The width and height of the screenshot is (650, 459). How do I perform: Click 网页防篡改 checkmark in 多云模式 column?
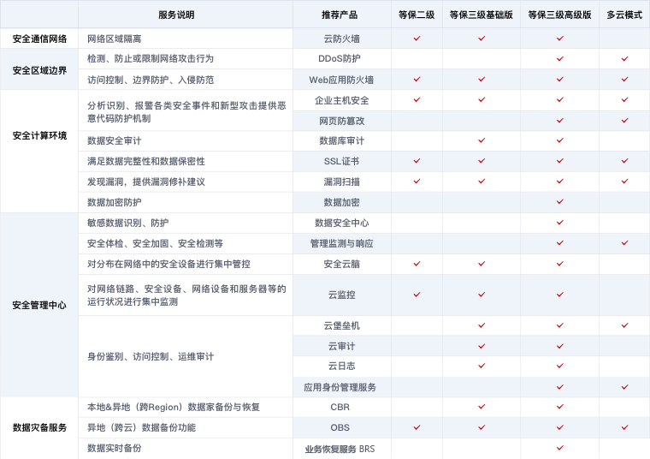(624, 121)
